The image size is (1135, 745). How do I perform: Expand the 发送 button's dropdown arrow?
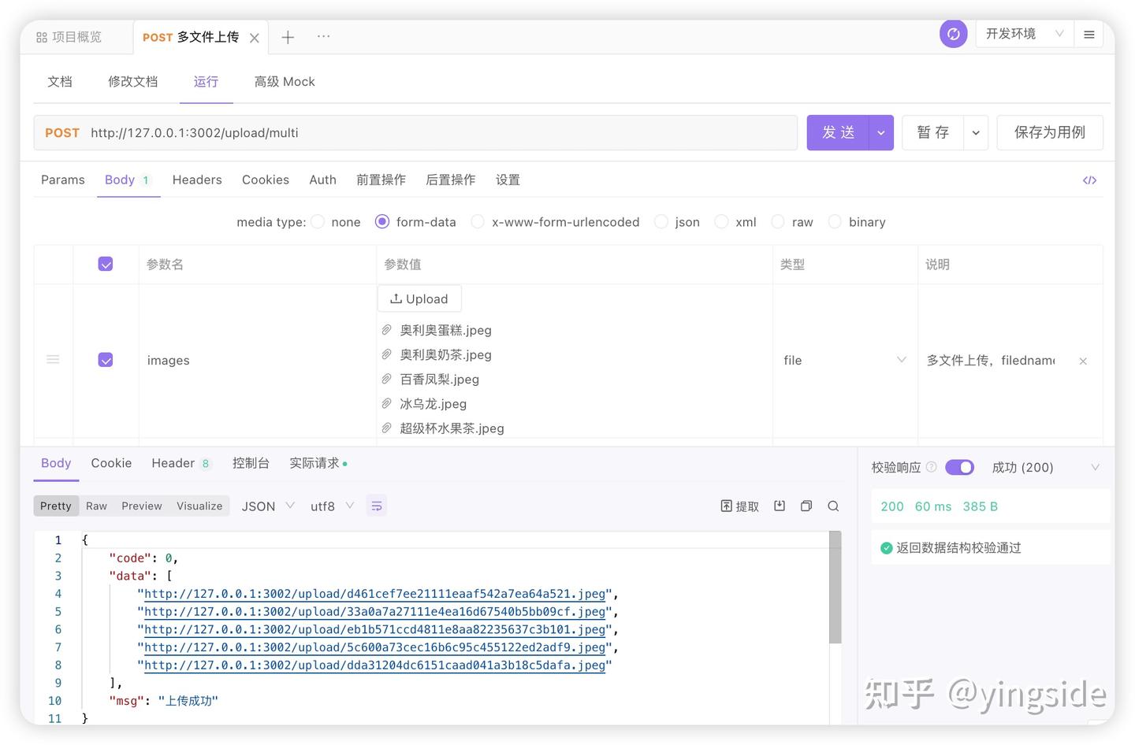880,132
